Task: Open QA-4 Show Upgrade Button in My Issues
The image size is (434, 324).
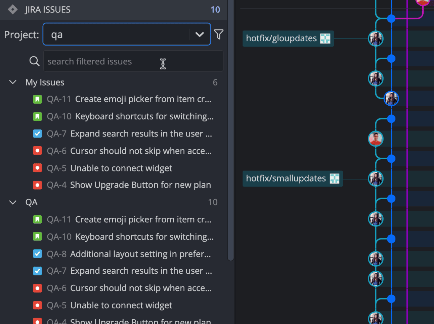Action: coord(140,185)
